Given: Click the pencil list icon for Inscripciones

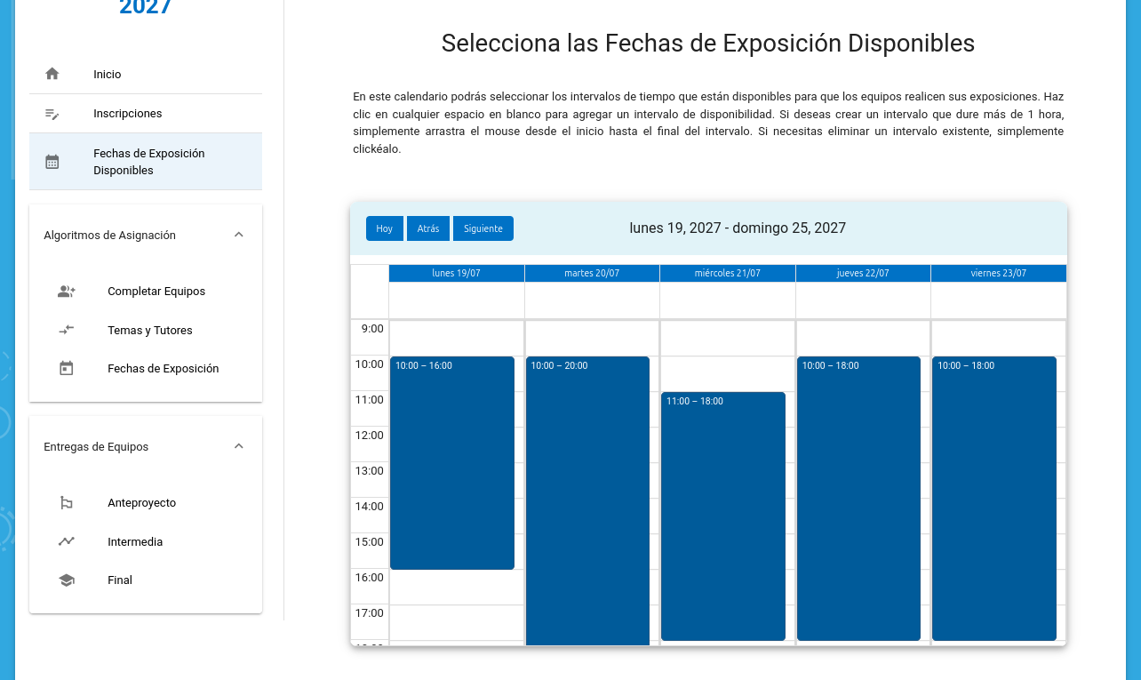Looking at the screenshot, I should tap(52, 114).
